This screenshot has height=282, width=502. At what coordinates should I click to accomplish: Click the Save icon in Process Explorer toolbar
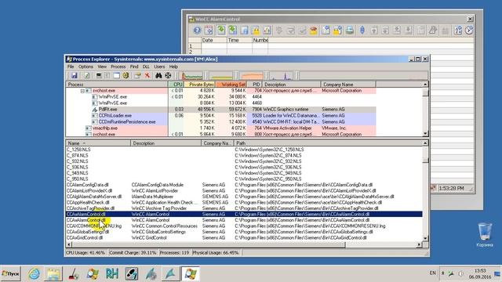75,75
